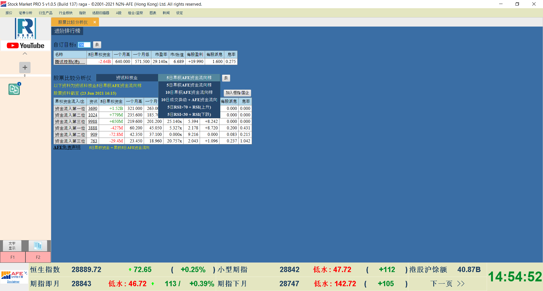This screenshot has height=291, width=543.
Task: Open the 选股扫描器 menu
Action: pos(101,13)
